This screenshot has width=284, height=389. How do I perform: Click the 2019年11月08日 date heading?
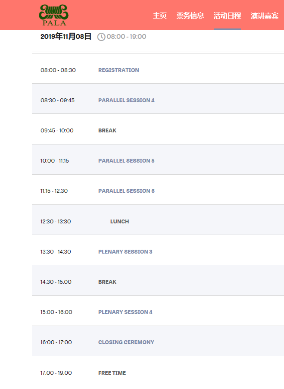[66, 37]
